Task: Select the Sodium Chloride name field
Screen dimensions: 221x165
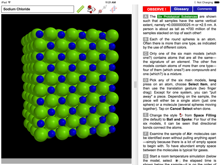Action: (38, 9)
